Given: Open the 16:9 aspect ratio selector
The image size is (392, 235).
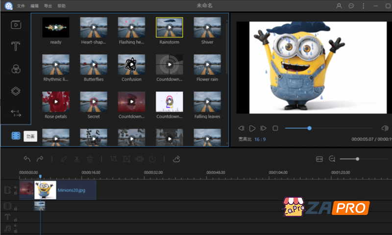Looking at the screenshot, I should coord(260,139).
